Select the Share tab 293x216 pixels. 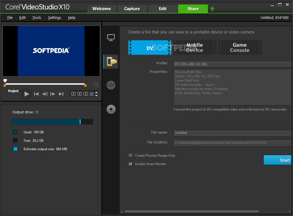pyautogui.click(x=193, y=9)
